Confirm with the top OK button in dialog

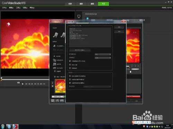click(119, 27)
